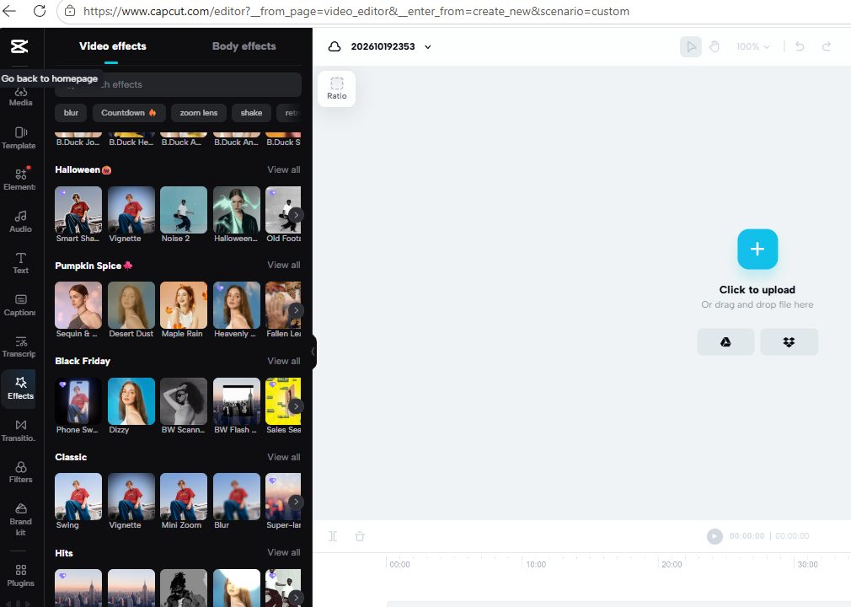Open the Filters panel icon
This screenshot has height=607, width=851.
[20, 472]
